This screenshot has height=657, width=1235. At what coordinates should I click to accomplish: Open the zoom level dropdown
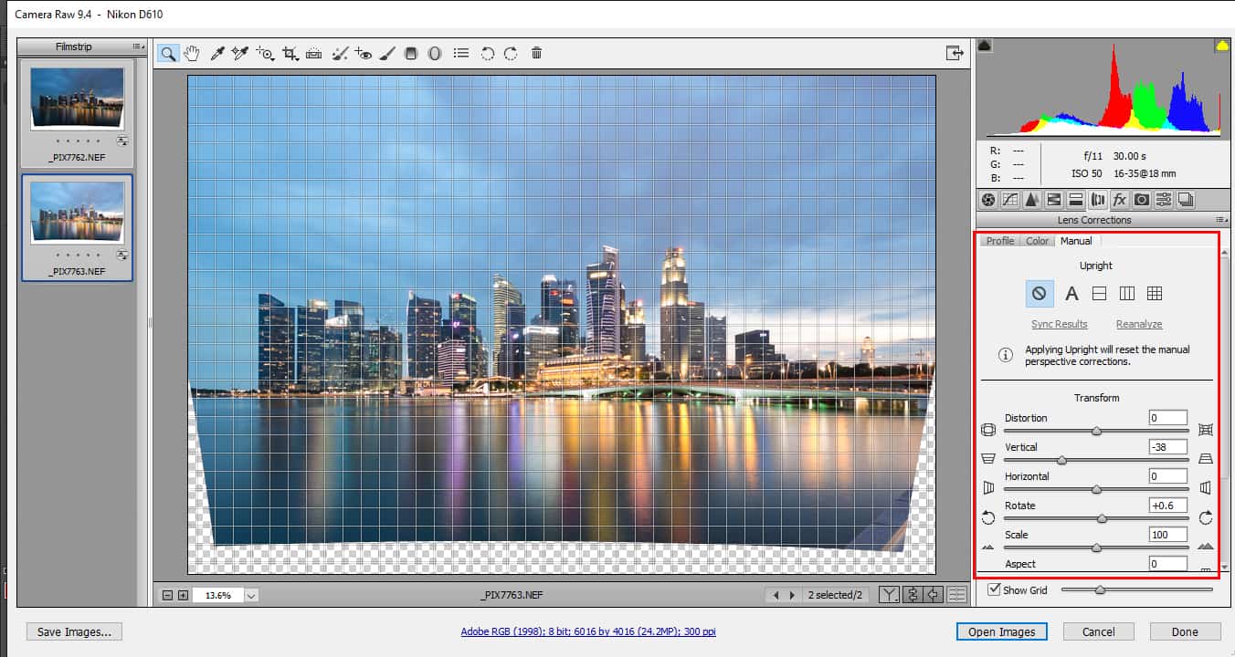tap(251, 595)
